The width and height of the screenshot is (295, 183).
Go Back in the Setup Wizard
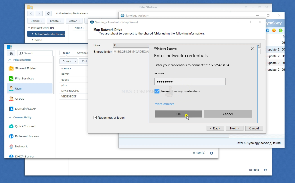[x=215, y=128]
